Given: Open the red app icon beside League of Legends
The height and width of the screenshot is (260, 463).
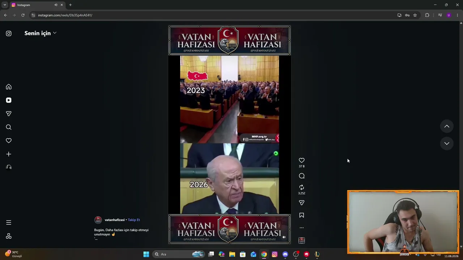Looking at the screenshot, I should coord(306,254).
